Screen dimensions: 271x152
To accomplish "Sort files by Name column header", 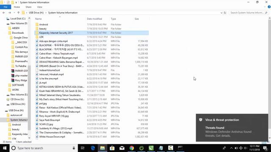I will (39, 19).
